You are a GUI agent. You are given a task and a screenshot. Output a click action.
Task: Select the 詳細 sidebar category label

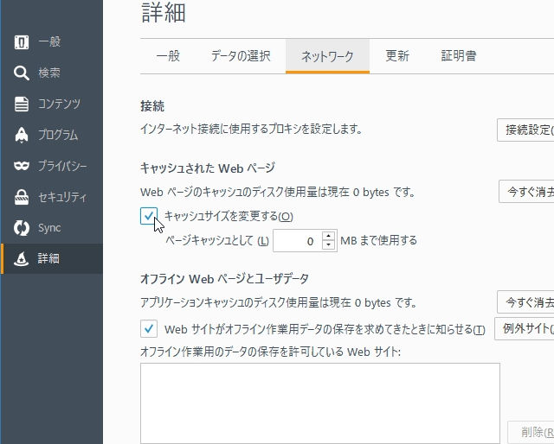pyautogui.click(x=48, y=259)
